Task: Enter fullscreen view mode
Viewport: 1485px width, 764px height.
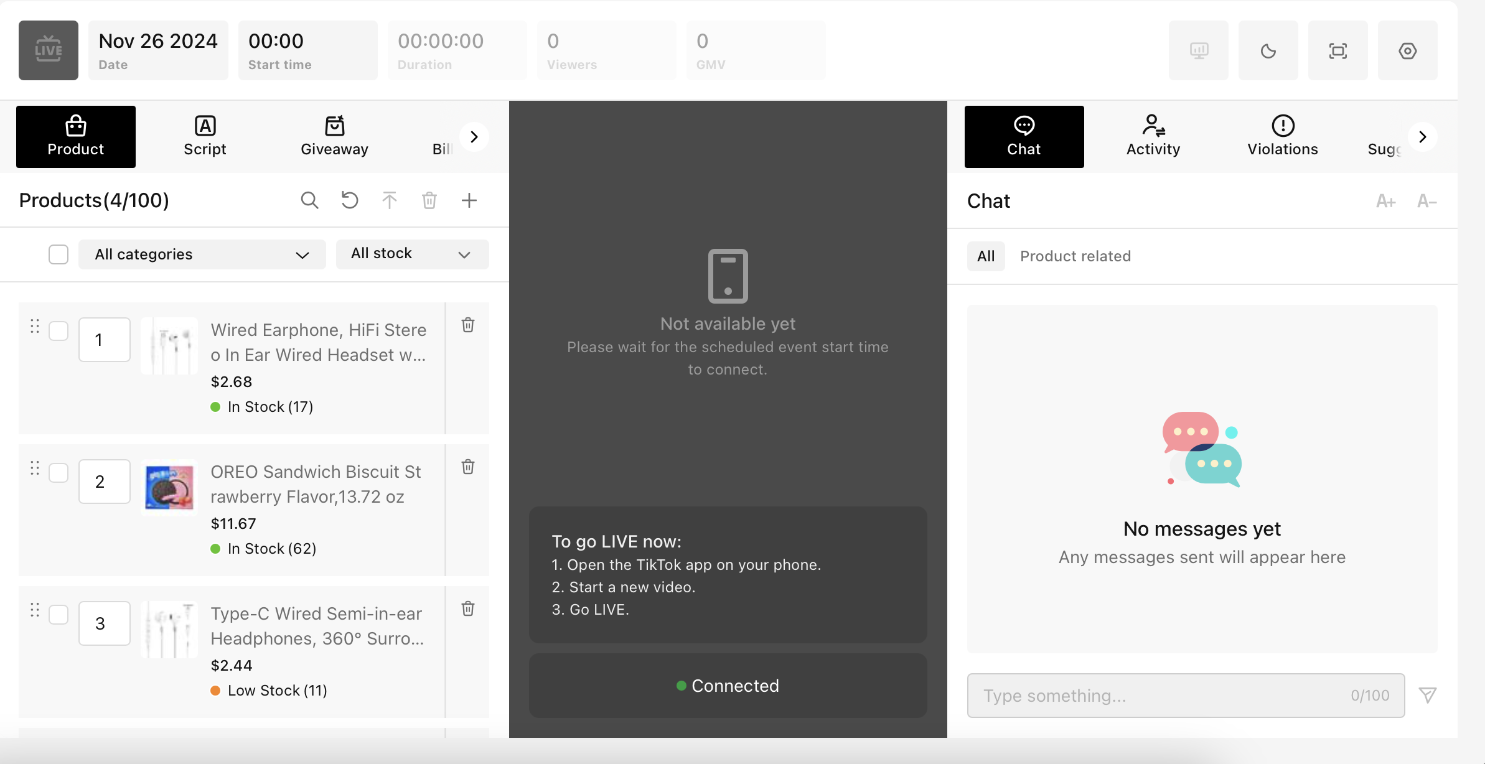Action: (x=1337, y=50)
